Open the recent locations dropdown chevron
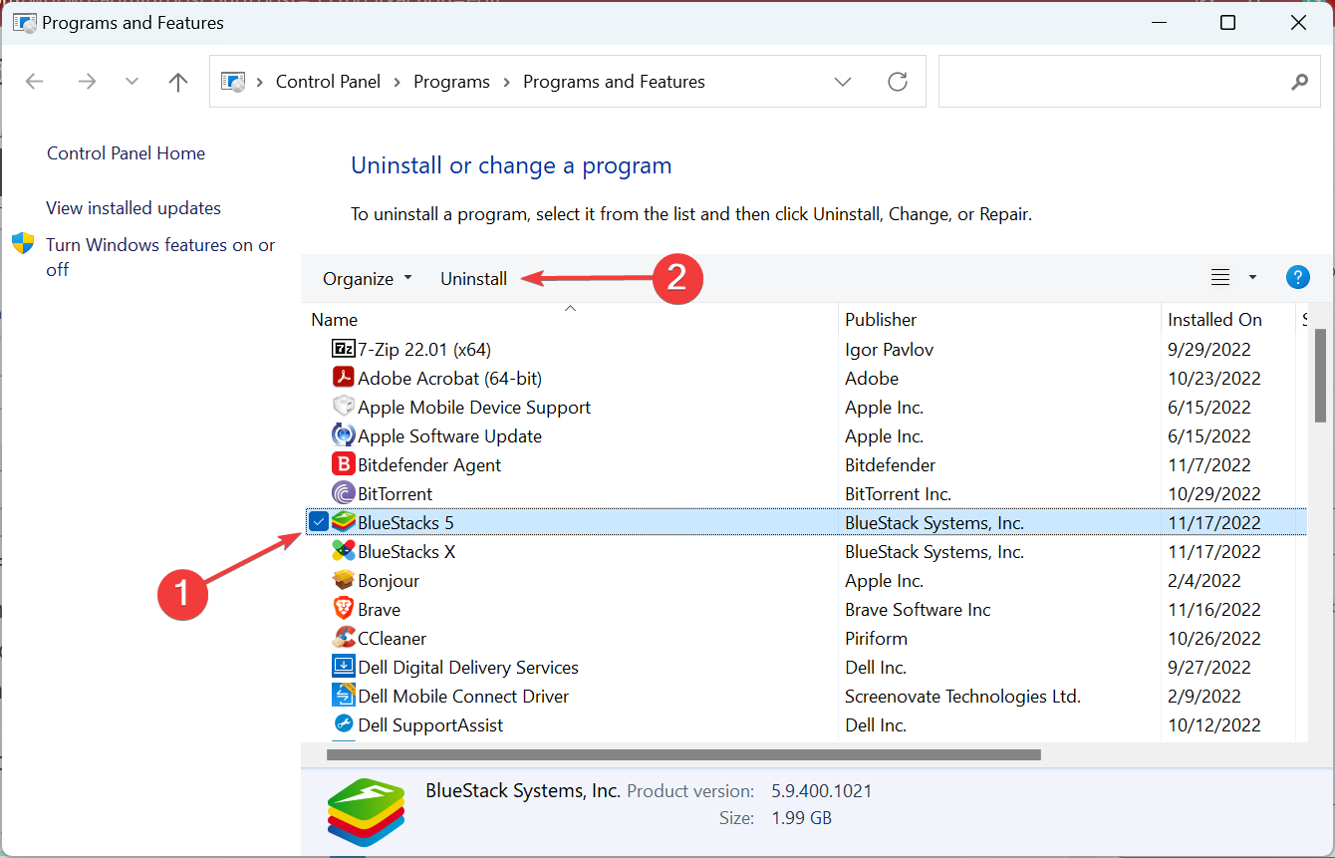The width and height of the screenshot is (1335, 858). coord(133,82)
